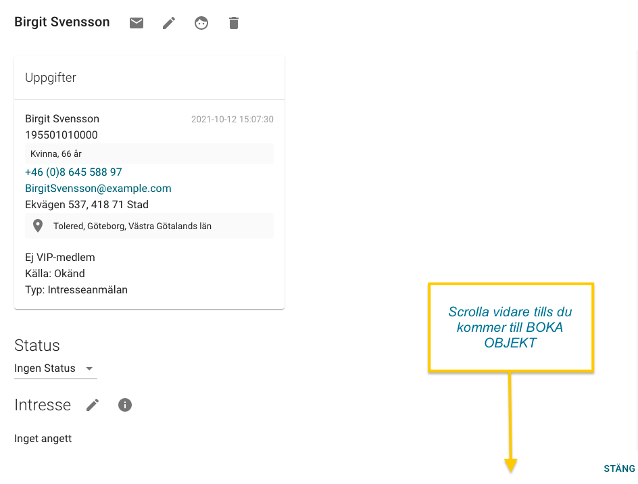Click the BirgitSvensson@example.com email link

98,189
